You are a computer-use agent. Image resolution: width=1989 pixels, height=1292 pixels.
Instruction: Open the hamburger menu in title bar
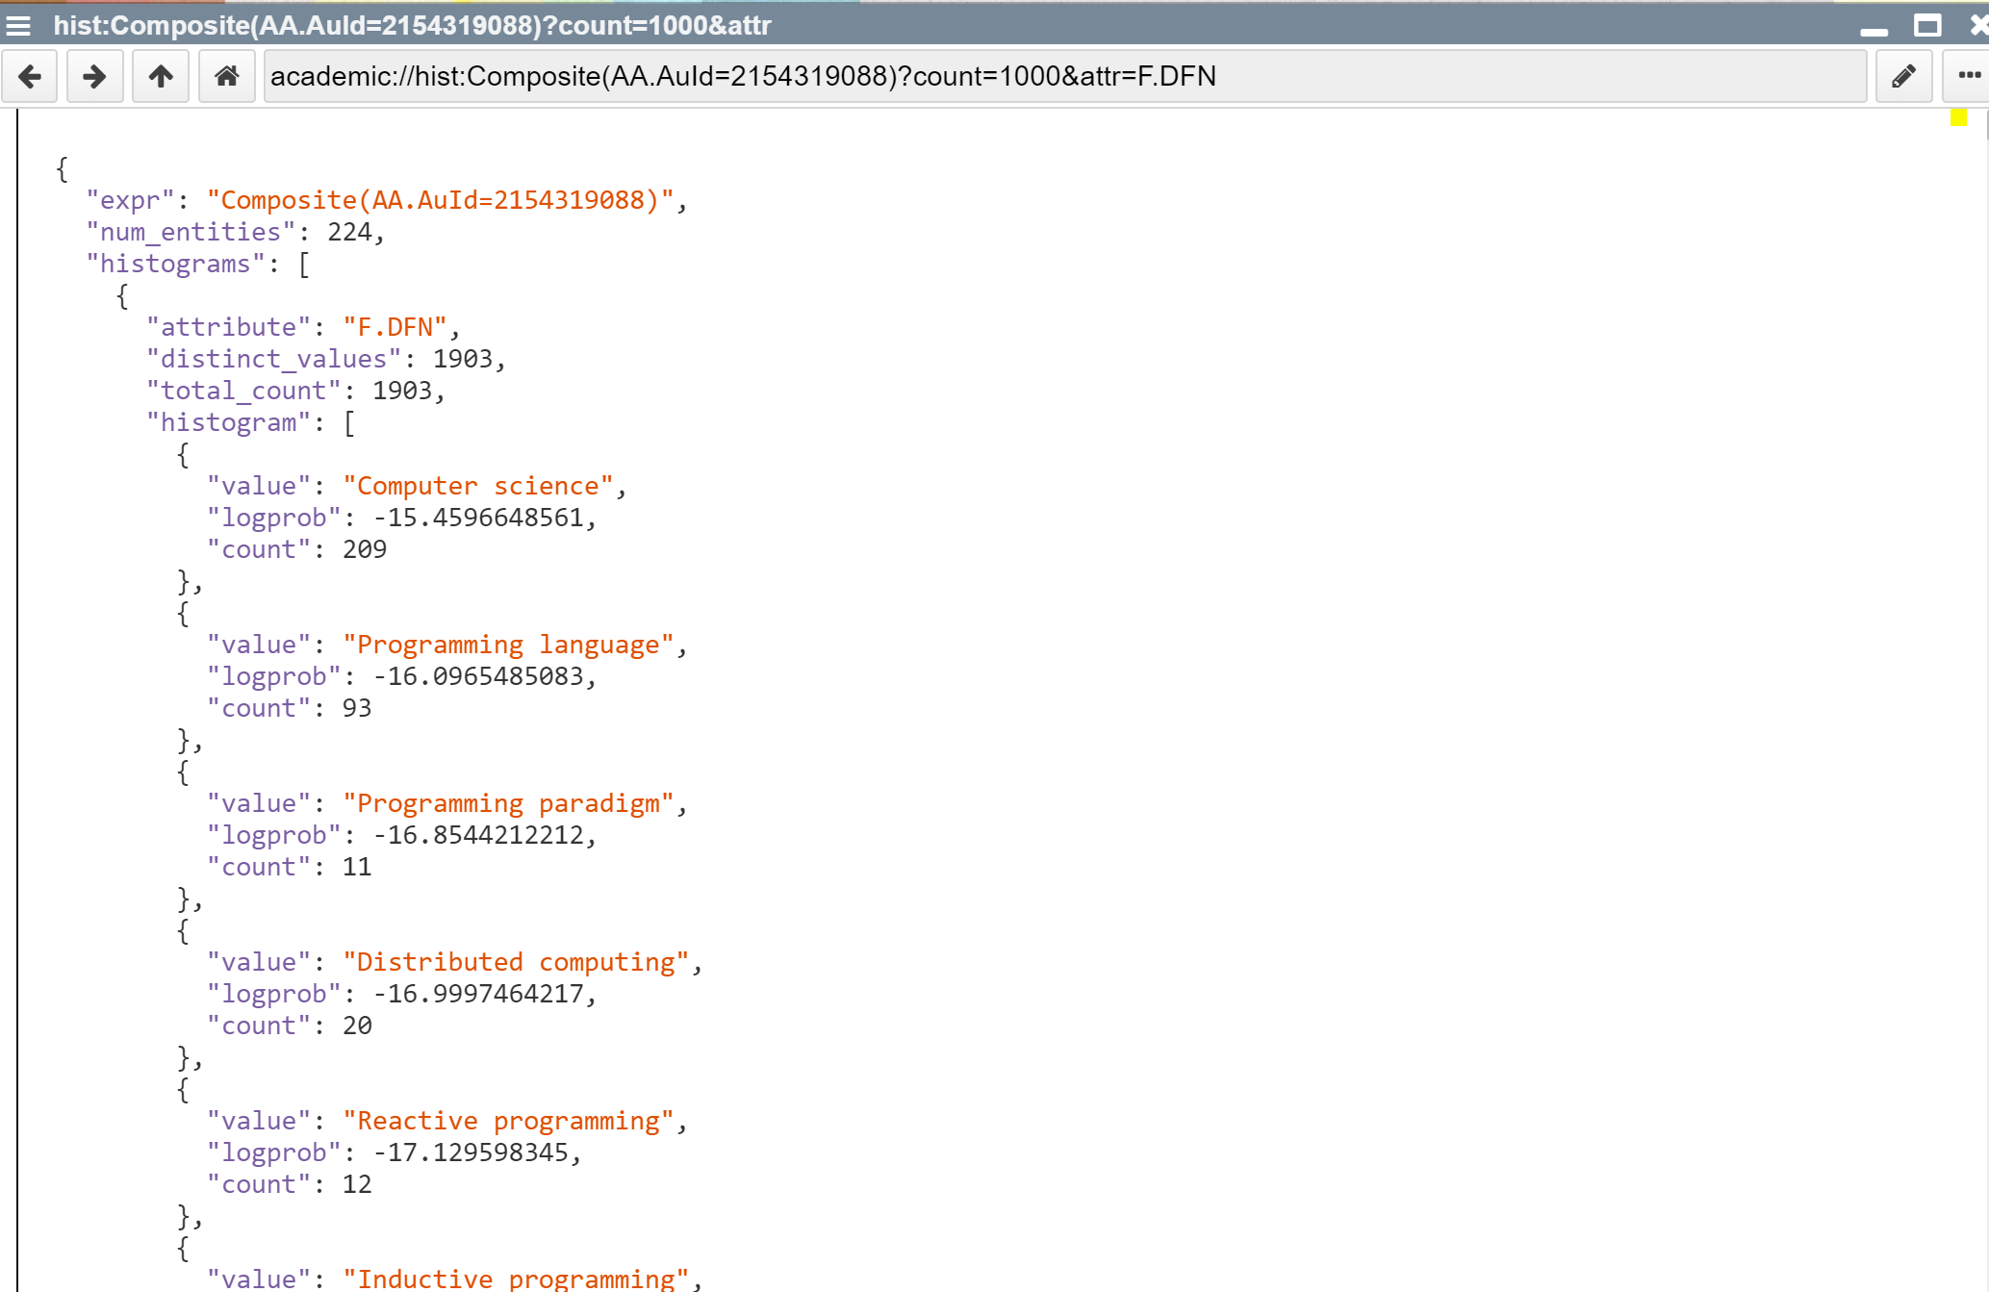coord(18,26)
